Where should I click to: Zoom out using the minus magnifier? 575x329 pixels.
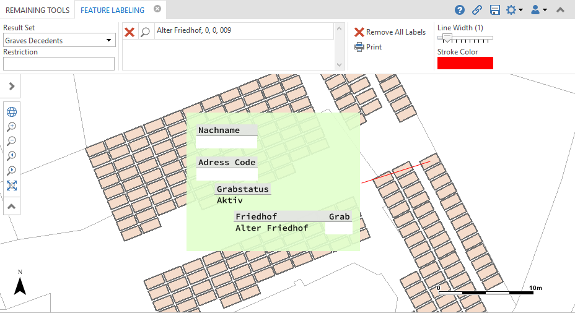tap(12, 141)
